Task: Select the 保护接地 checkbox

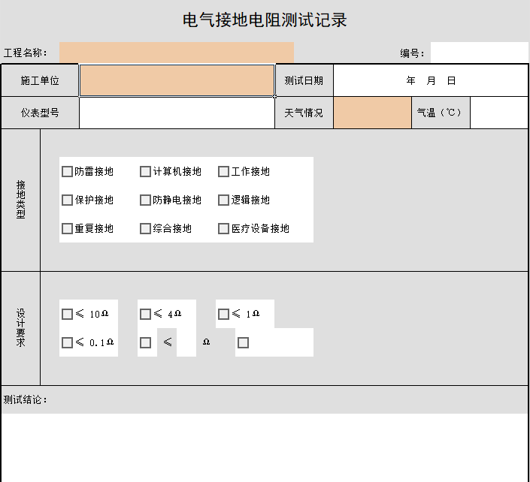Action: [67, 200]
